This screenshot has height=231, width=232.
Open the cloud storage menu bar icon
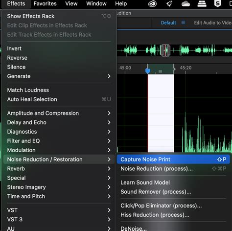186,4
